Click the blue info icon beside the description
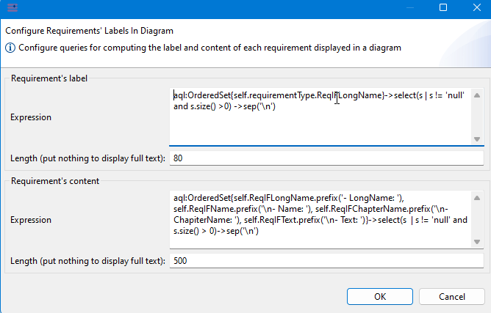 [11, 48]
